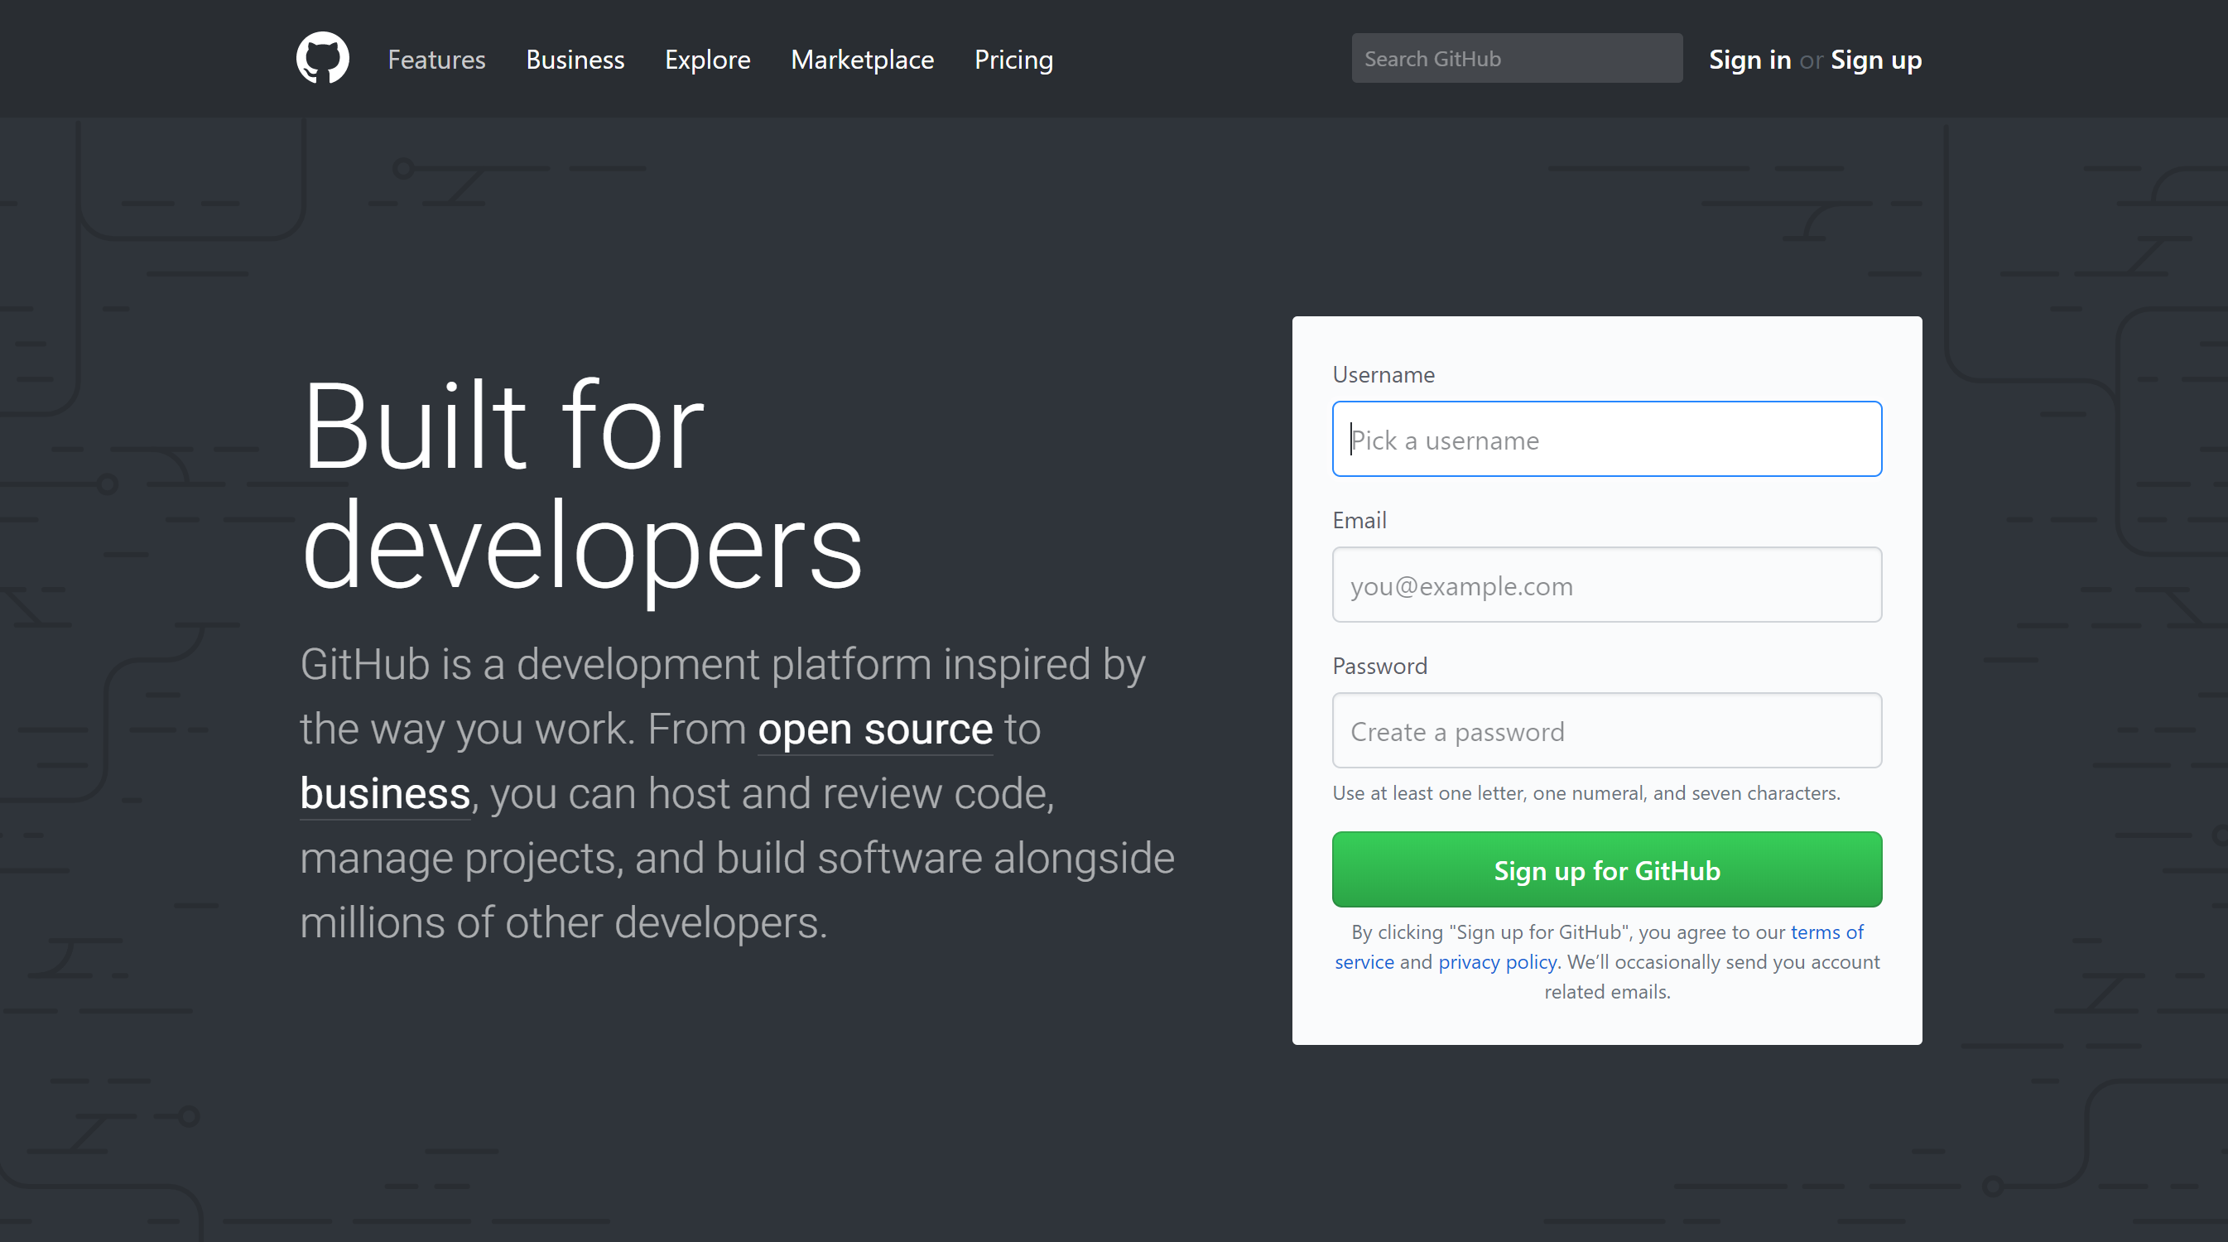Click the Create a password field
2228x1242 pixels.
point(1607,730)
